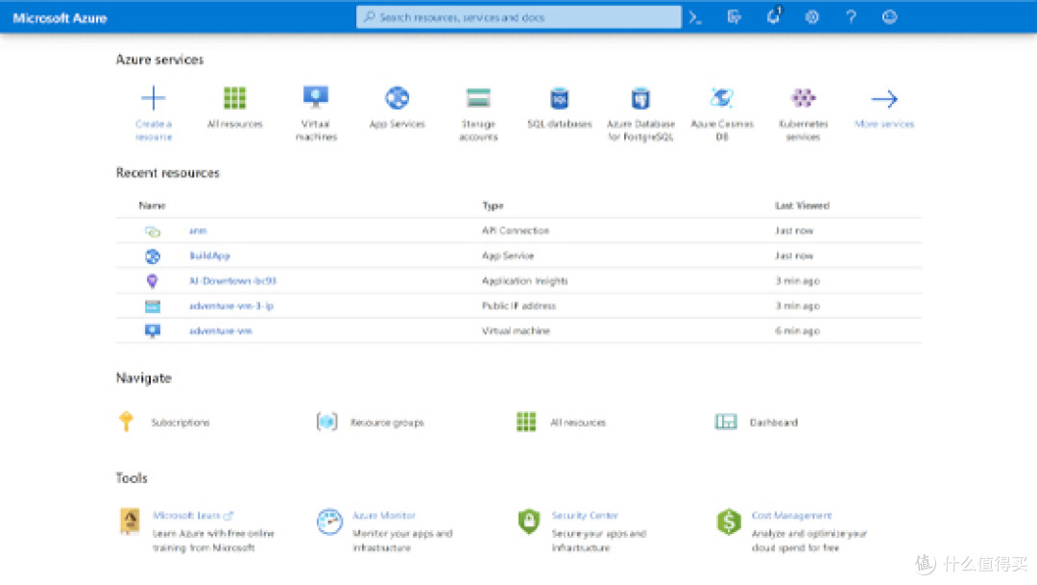Open the feedback smiley icon

[x=889, y=17]
